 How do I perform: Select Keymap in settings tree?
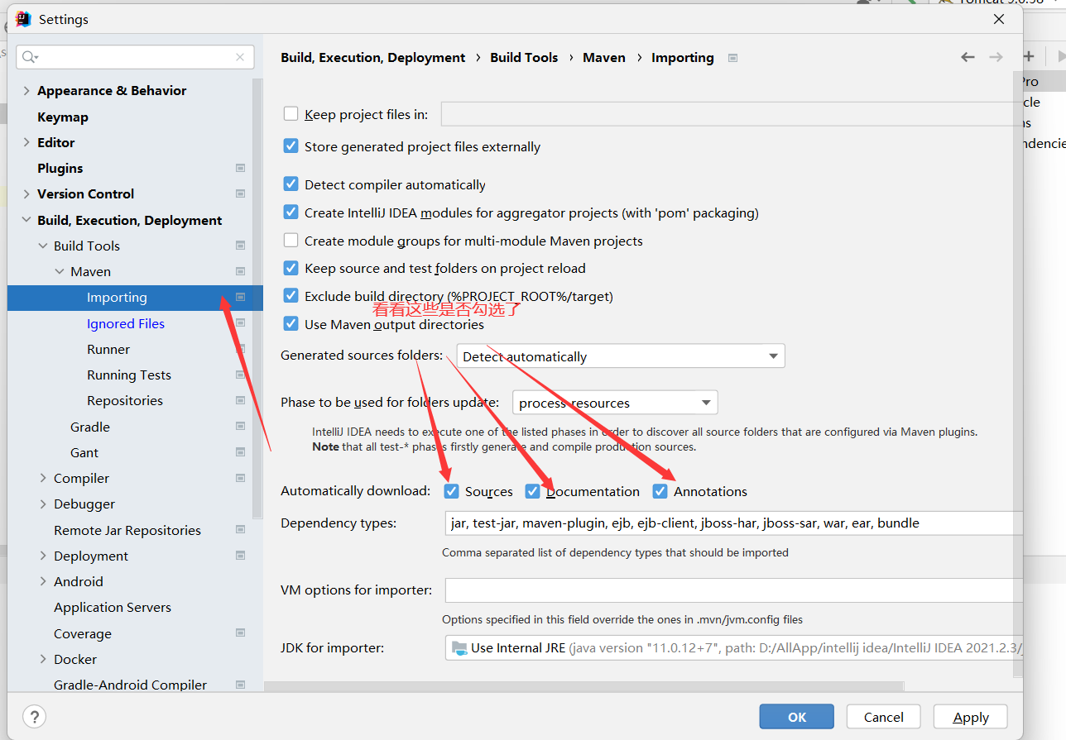pos(63,117)
